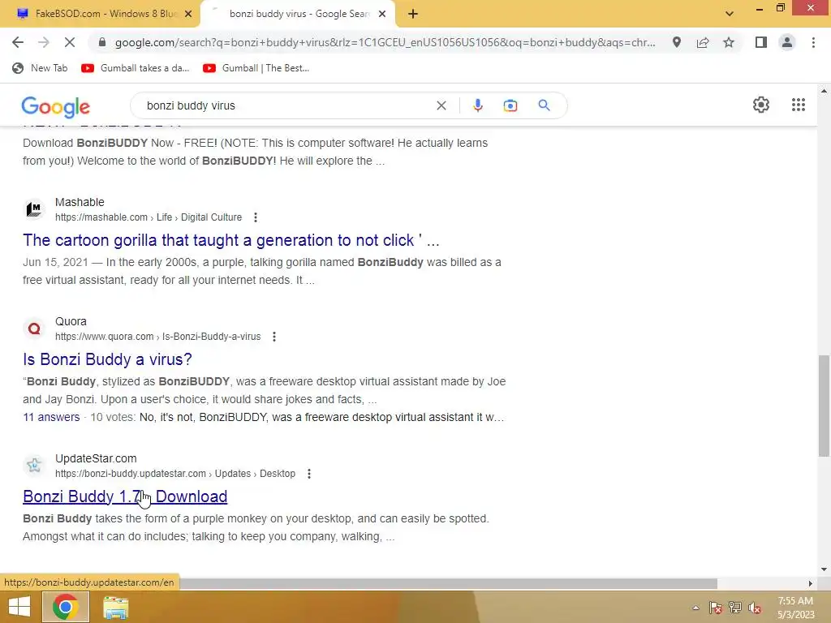Click the Mashable site icon
The width and height of the screenshot is (831, 623).
34,209
